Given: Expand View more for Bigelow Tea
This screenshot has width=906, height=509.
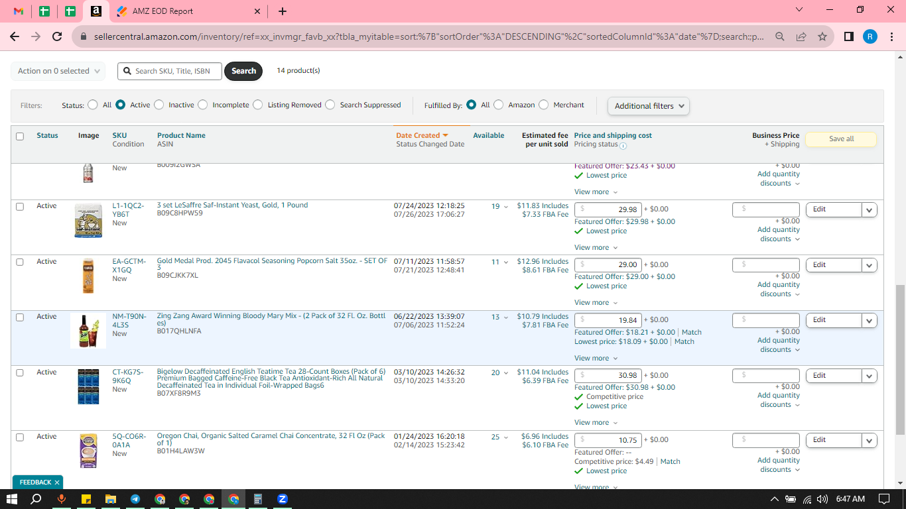Looking at the screenshot, I should click(596, 423).
